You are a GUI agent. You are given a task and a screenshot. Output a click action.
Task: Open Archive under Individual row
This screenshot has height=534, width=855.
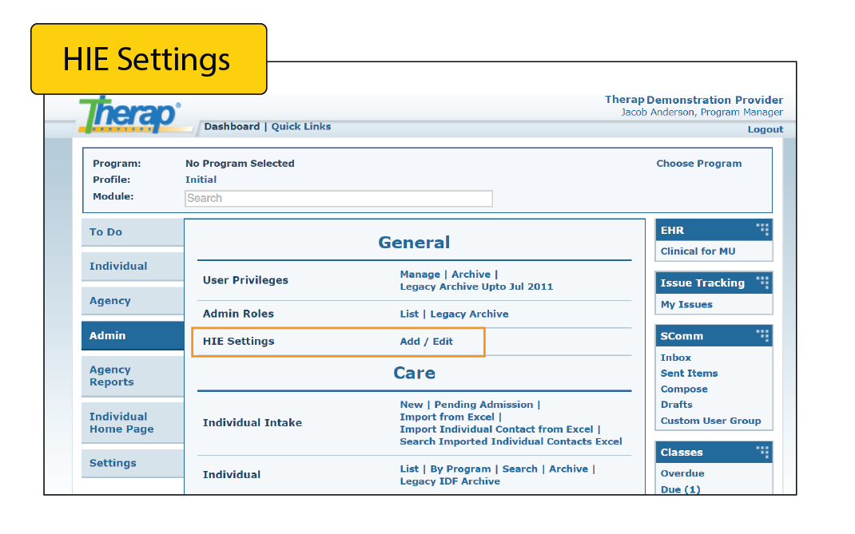[568, 469]
